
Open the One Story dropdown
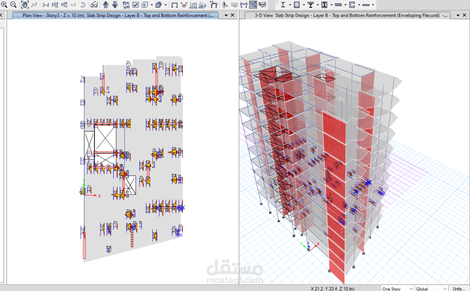[x=398, y=289]
